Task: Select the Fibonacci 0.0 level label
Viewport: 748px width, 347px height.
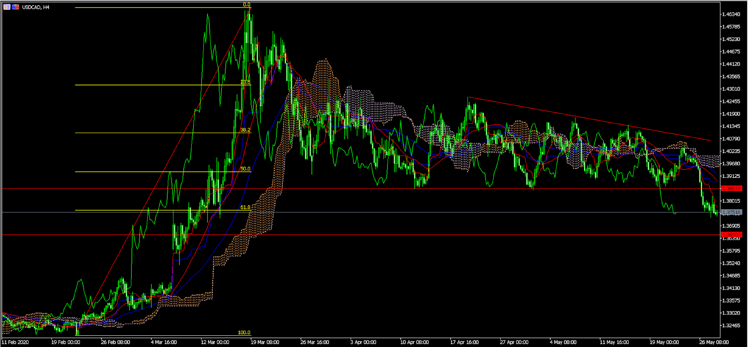Action: coord(246,5)
